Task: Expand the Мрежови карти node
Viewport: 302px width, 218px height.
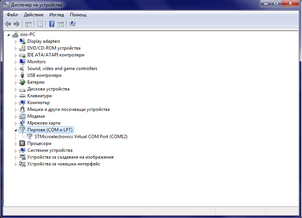Action: click(16, 123)
